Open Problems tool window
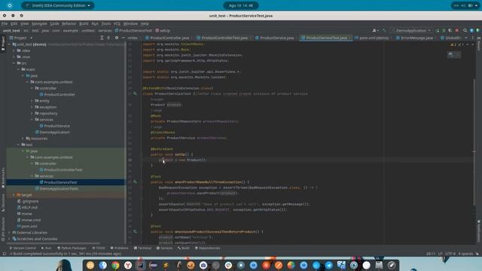This screenshot has height=271, width=482. coord(119,248)
